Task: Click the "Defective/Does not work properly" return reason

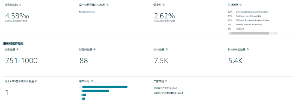Action: tap(252, 12)
